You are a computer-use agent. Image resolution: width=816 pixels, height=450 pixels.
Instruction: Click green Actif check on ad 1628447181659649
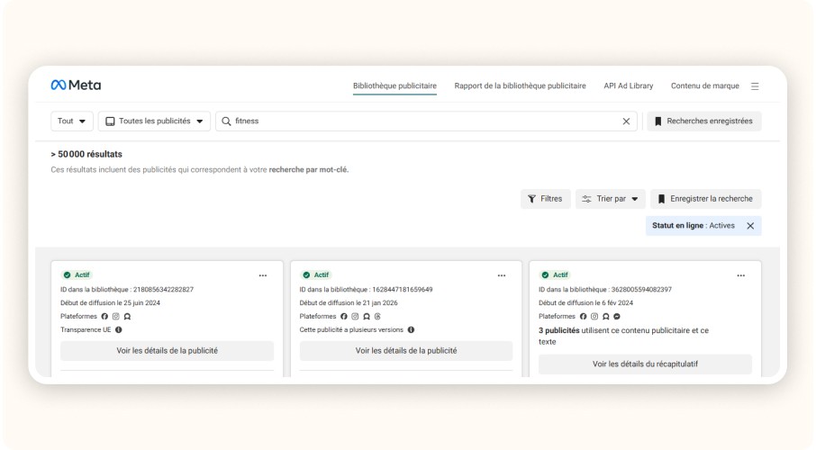[x=306, y=275]
